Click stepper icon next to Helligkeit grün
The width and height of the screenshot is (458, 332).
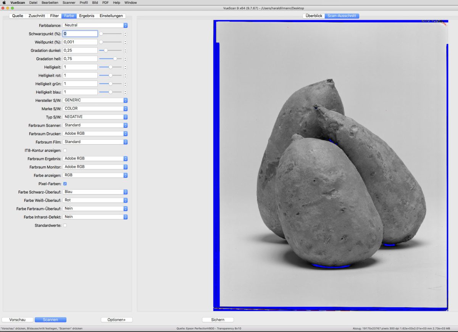125,84
